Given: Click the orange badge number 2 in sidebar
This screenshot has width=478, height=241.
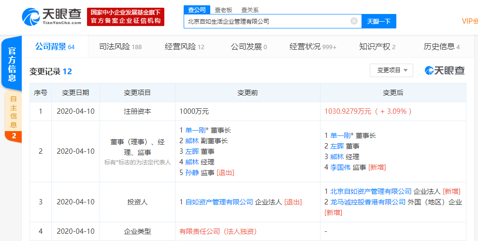Looking at the screenshot, I should click(13, 136).
